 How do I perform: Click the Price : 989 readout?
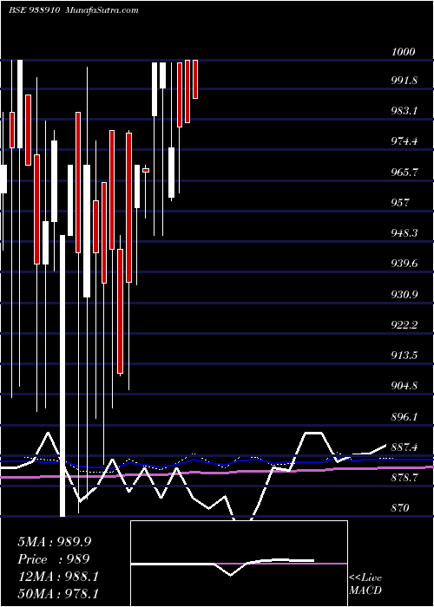click(x=54, y=559)
